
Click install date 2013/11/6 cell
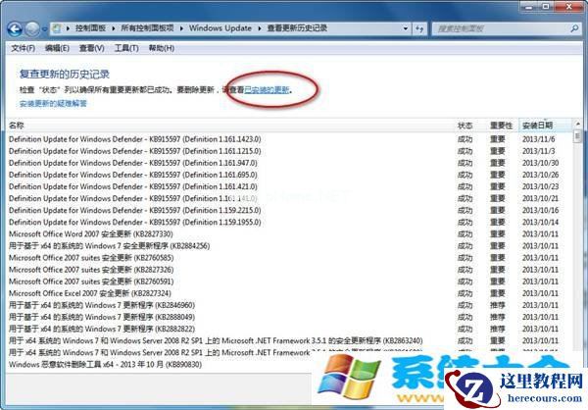pos(538,139)
